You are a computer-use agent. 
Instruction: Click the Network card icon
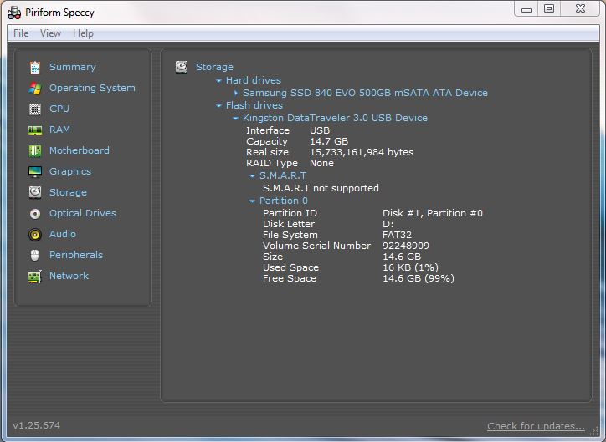35,276
